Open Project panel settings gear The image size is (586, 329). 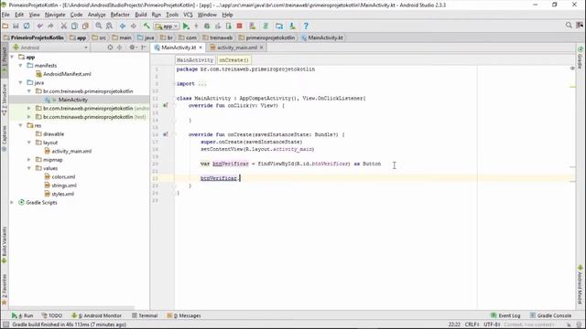coord(132,48)
